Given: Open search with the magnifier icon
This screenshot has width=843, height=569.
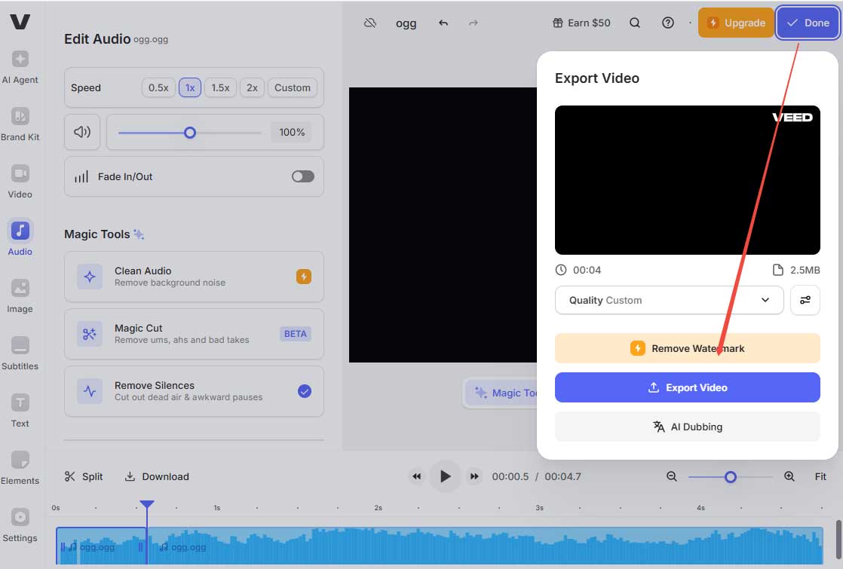Looking at the screenshot, I should [635, 23].
